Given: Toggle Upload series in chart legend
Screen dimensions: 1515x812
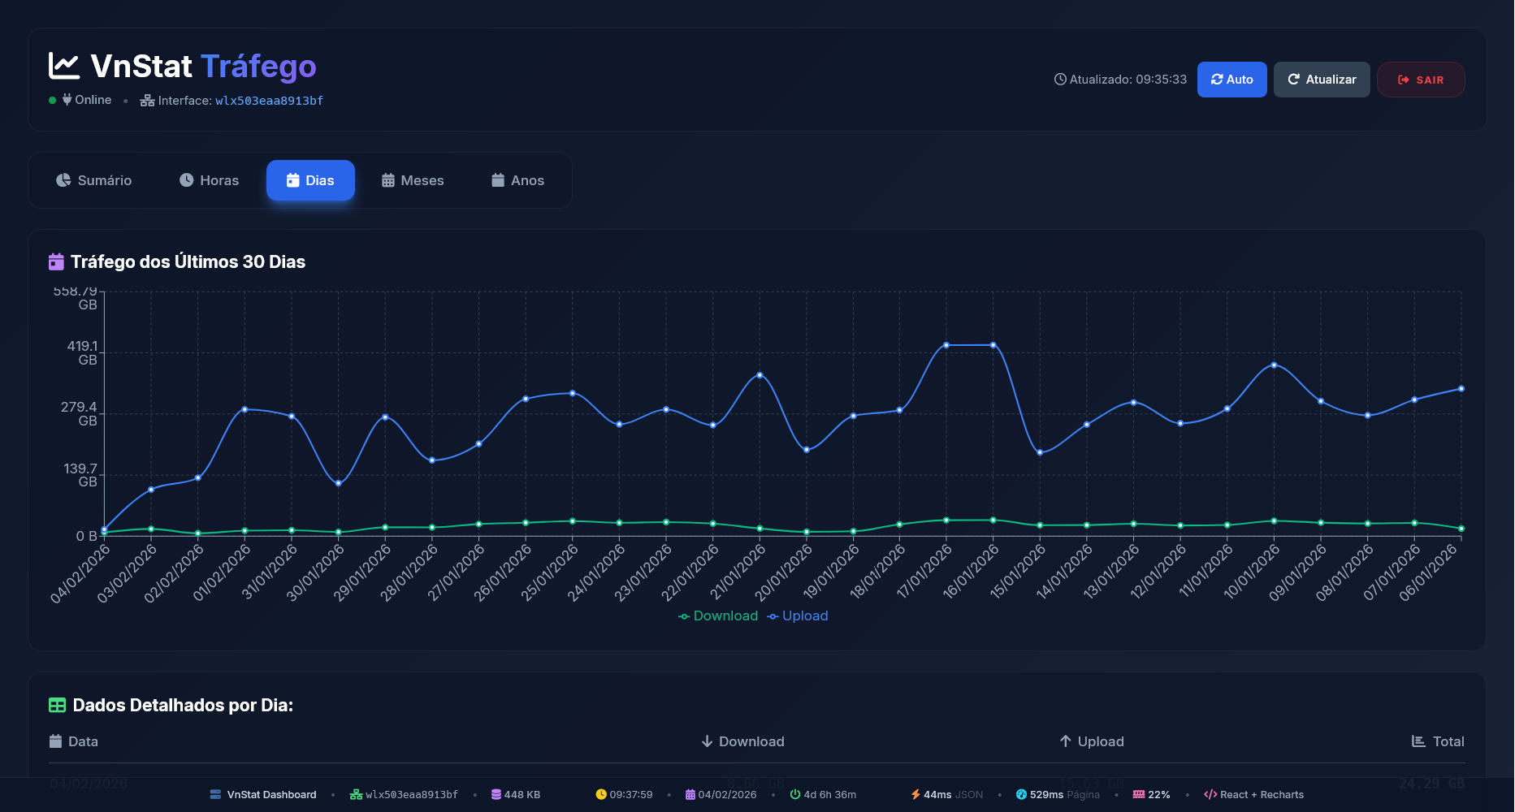Looking at the screenshot, I should 798,615.
